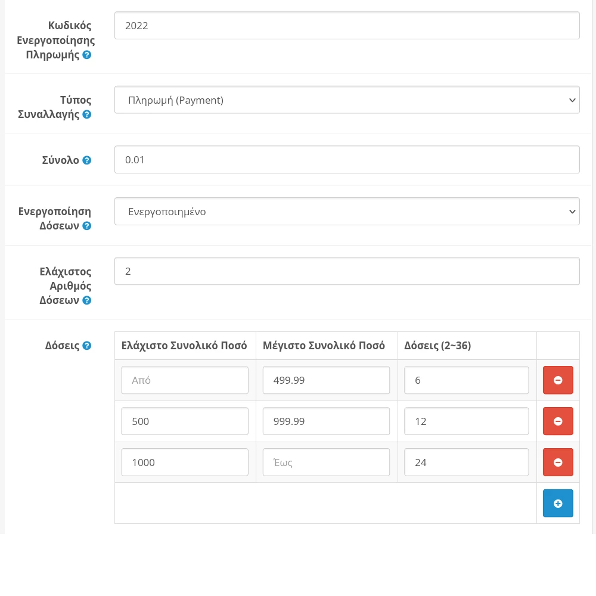This screenshot has width=596, height=596.
Task: Click the help icon next to Σύνολο
Action: click(87, 160)
